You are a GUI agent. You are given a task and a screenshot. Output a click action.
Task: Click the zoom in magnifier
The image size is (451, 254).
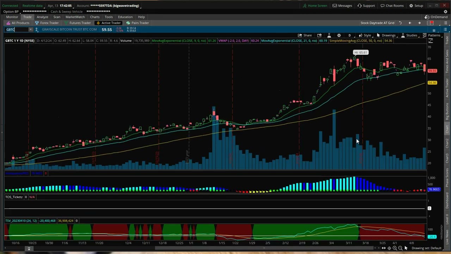coord(395,248)
